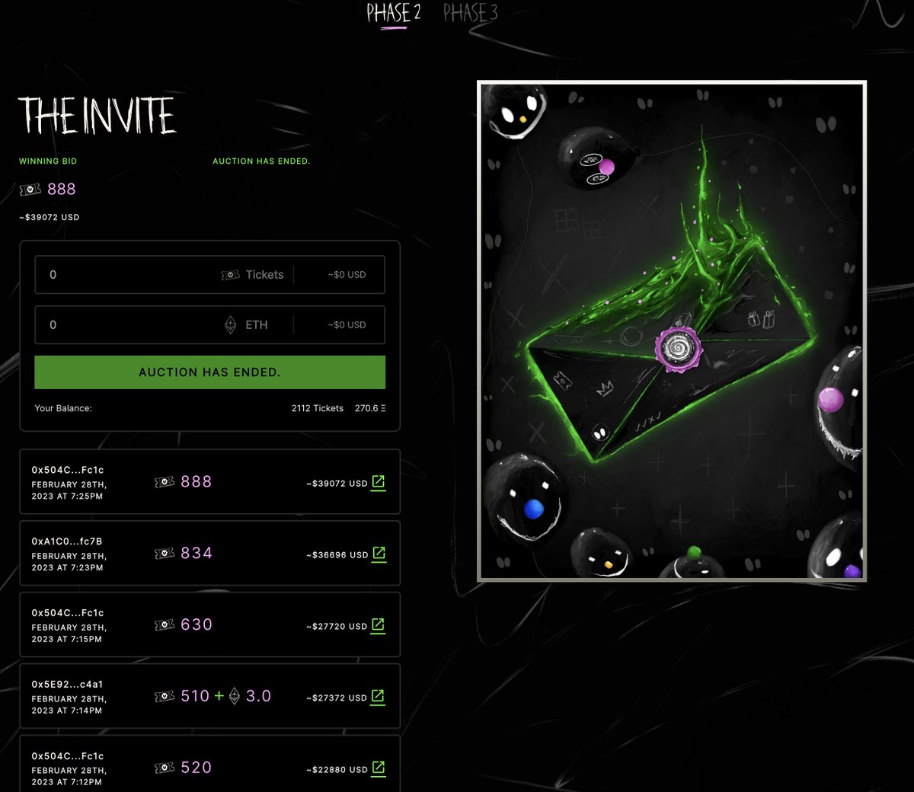Click the 270.6 ETH balance
The height and width of the screenshot is (792, 914).
[x=370, y=408]
